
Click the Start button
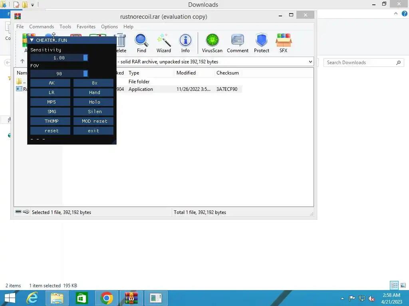click(x=10, y=298)
